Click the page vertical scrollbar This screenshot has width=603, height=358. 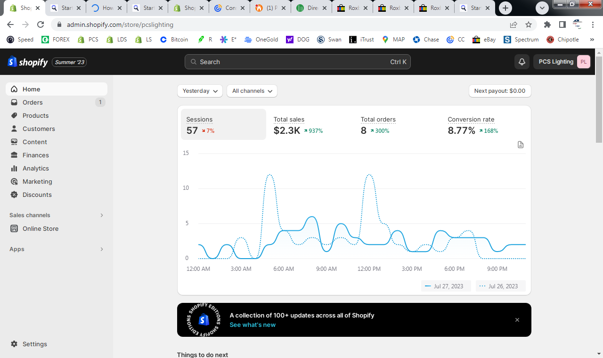pos(599,99)
